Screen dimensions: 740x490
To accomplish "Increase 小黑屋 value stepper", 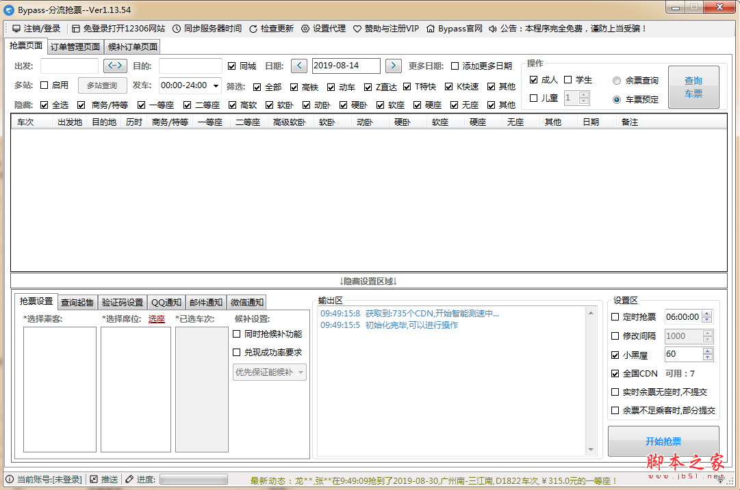I will click(707, 351).
